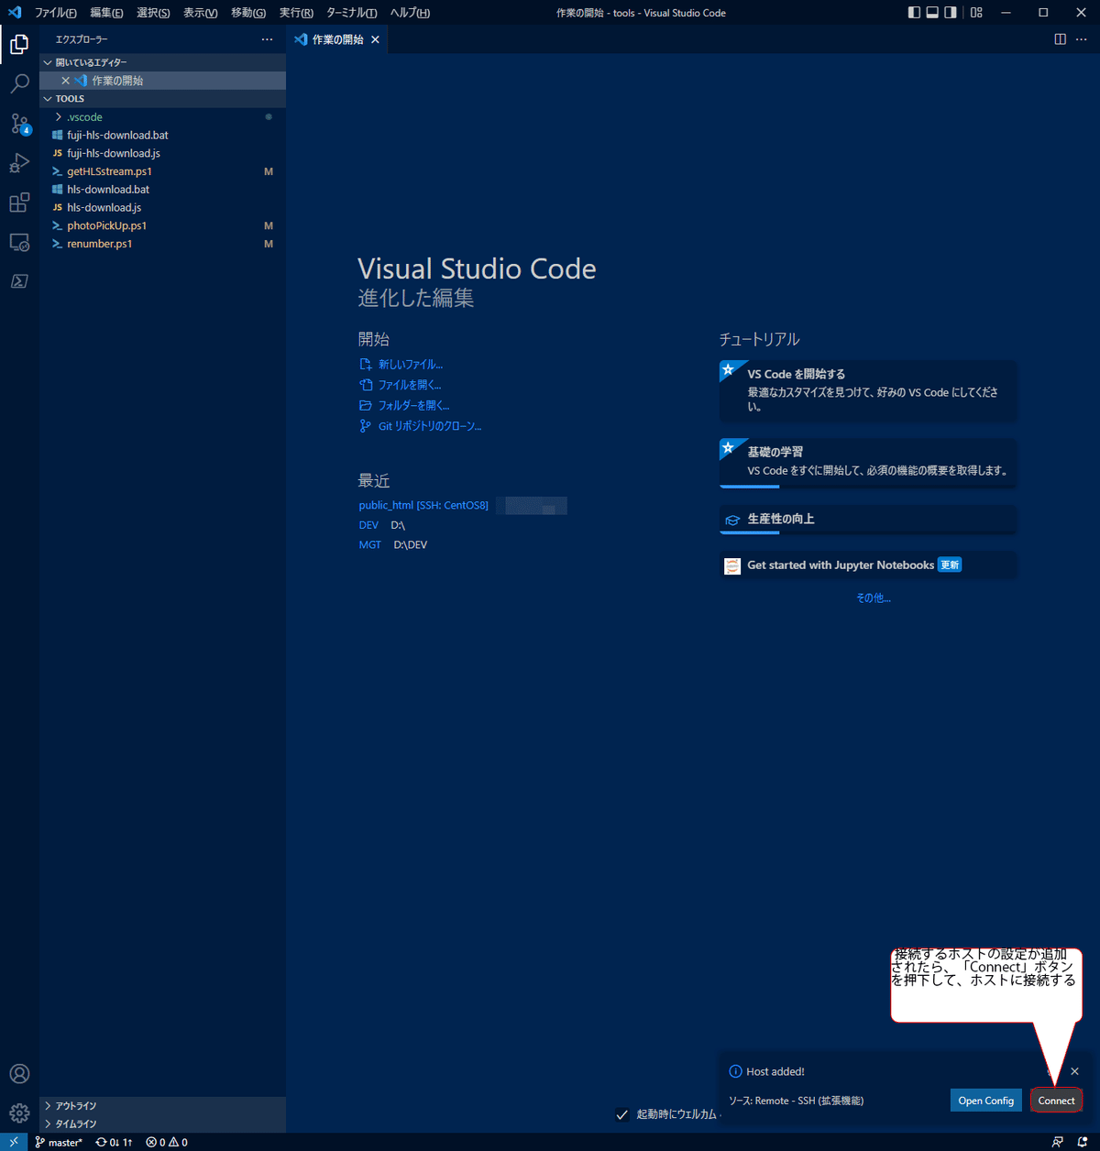Screen dimensions: 1100x1151
Task: Click ファイルを開く link
Action: [x=409, y=385]
